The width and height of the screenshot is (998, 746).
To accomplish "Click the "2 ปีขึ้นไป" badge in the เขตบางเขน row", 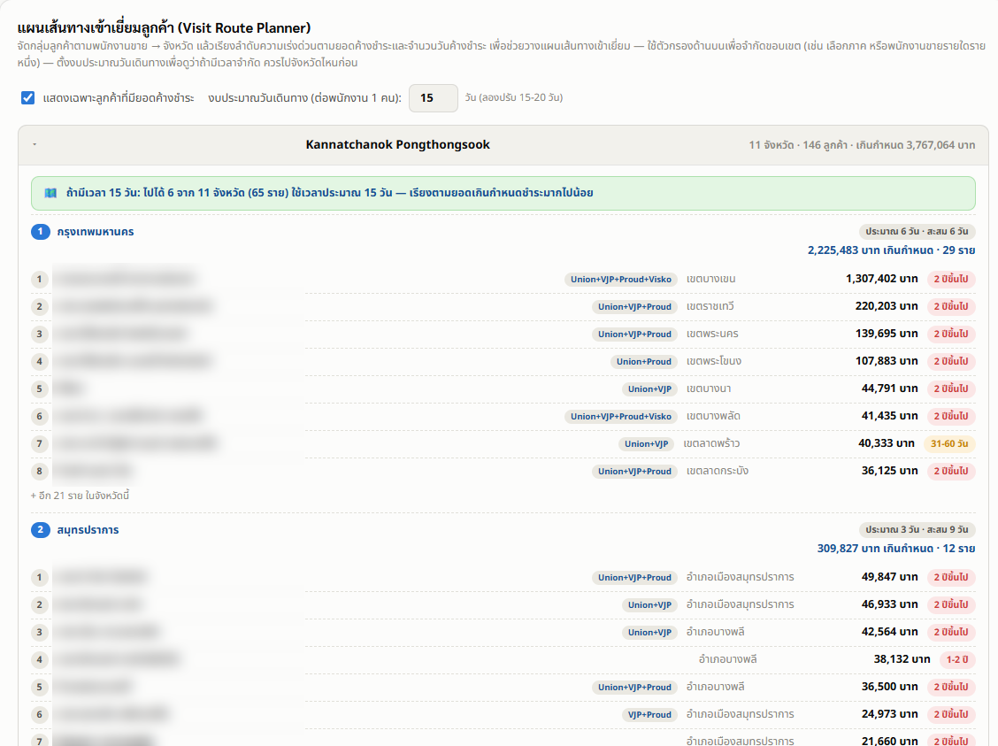I will (x=951, y=279).
